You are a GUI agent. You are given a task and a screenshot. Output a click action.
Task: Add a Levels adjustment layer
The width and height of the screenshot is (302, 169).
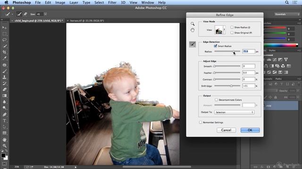[x=269, y=60]
